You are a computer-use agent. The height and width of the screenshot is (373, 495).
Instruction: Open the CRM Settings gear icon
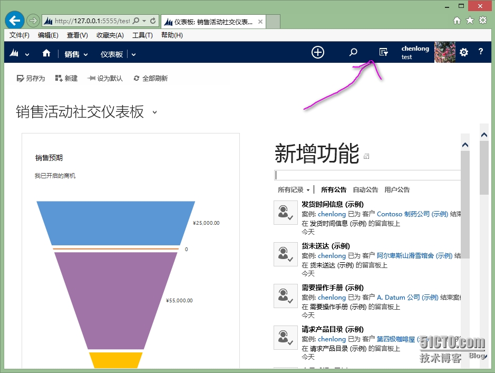coord(463,52)
